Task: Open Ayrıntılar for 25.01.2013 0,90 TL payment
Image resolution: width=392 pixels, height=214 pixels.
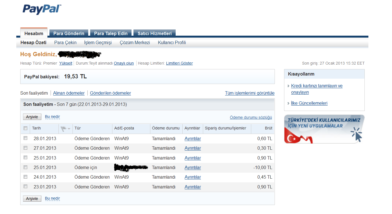Action: [x=193, y=158]
